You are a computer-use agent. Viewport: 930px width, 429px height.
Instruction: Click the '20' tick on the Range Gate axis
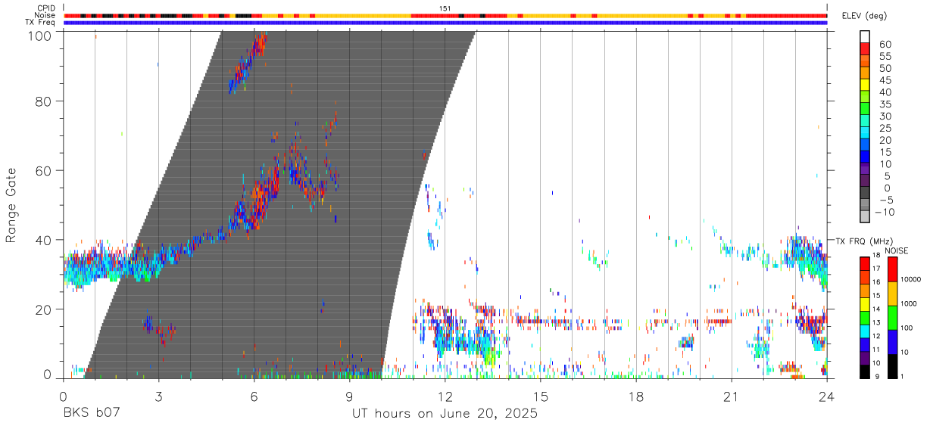coord(45,309)
